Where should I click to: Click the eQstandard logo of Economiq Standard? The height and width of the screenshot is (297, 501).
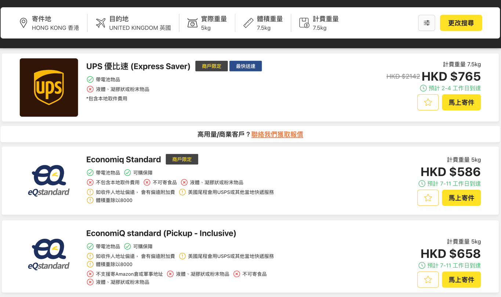point(49,180)
